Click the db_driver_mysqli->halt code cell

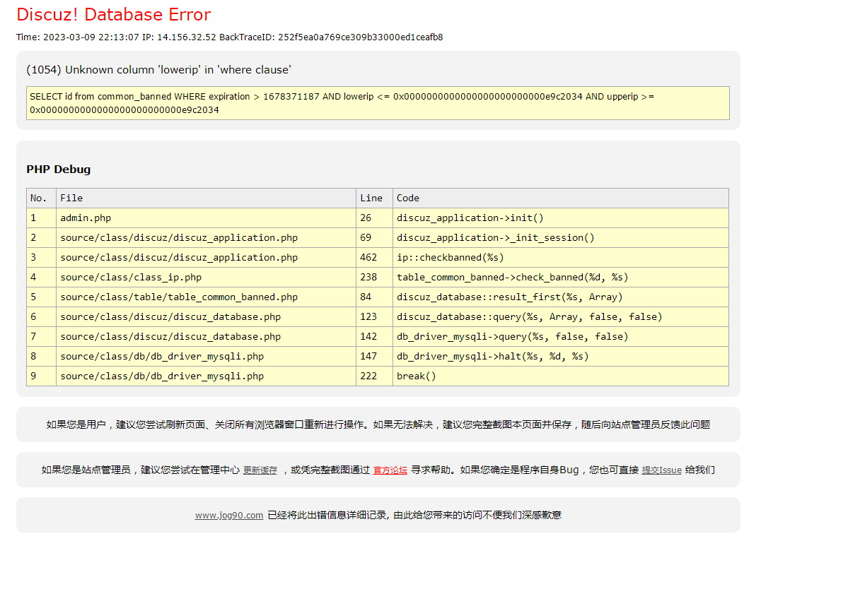coord(492,357)
